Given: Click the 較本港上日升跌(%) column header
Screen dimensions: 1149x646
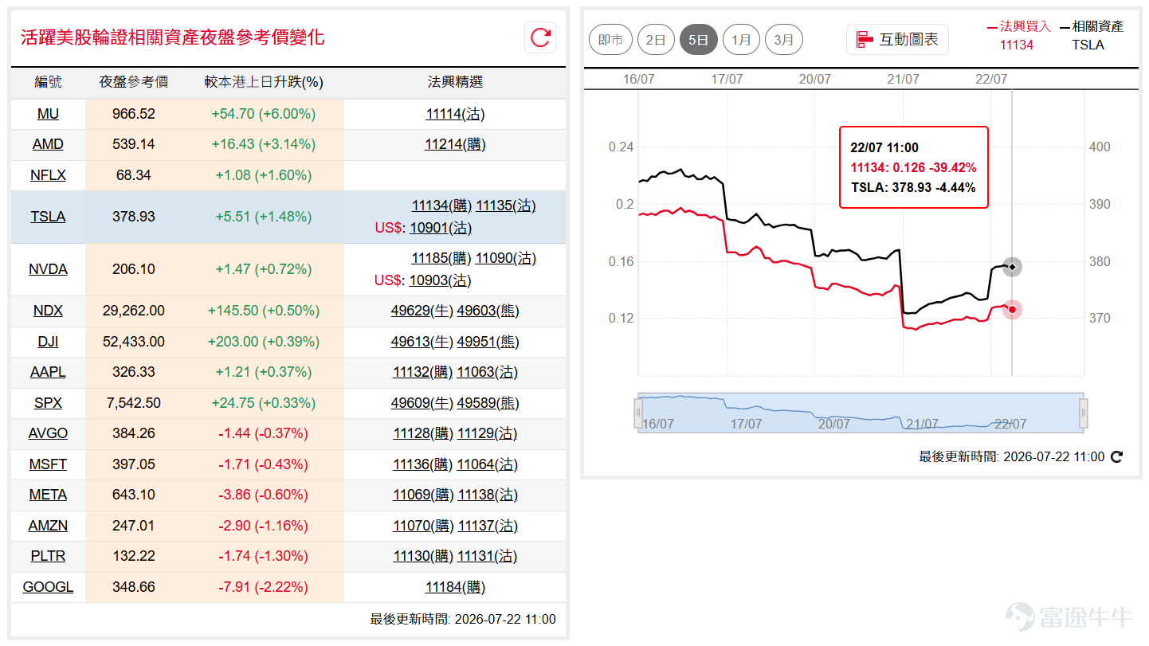Looking at the screenshot, I should 264,82.
